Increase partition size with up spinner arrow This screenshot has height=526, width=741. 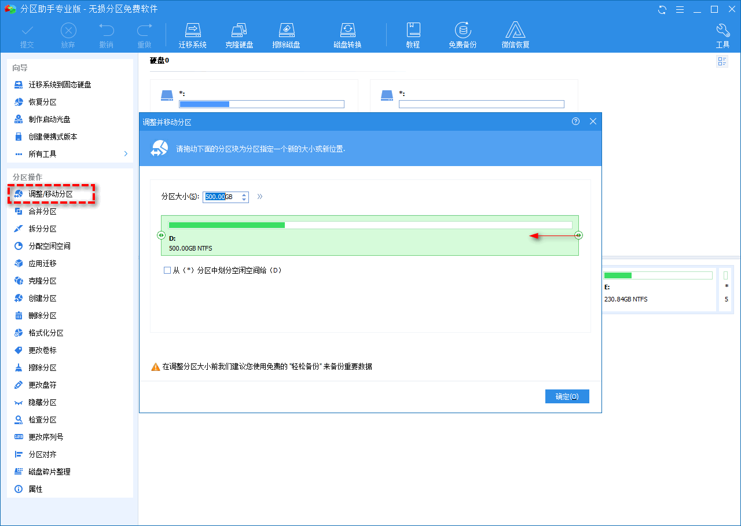click(x=244, y=194)
